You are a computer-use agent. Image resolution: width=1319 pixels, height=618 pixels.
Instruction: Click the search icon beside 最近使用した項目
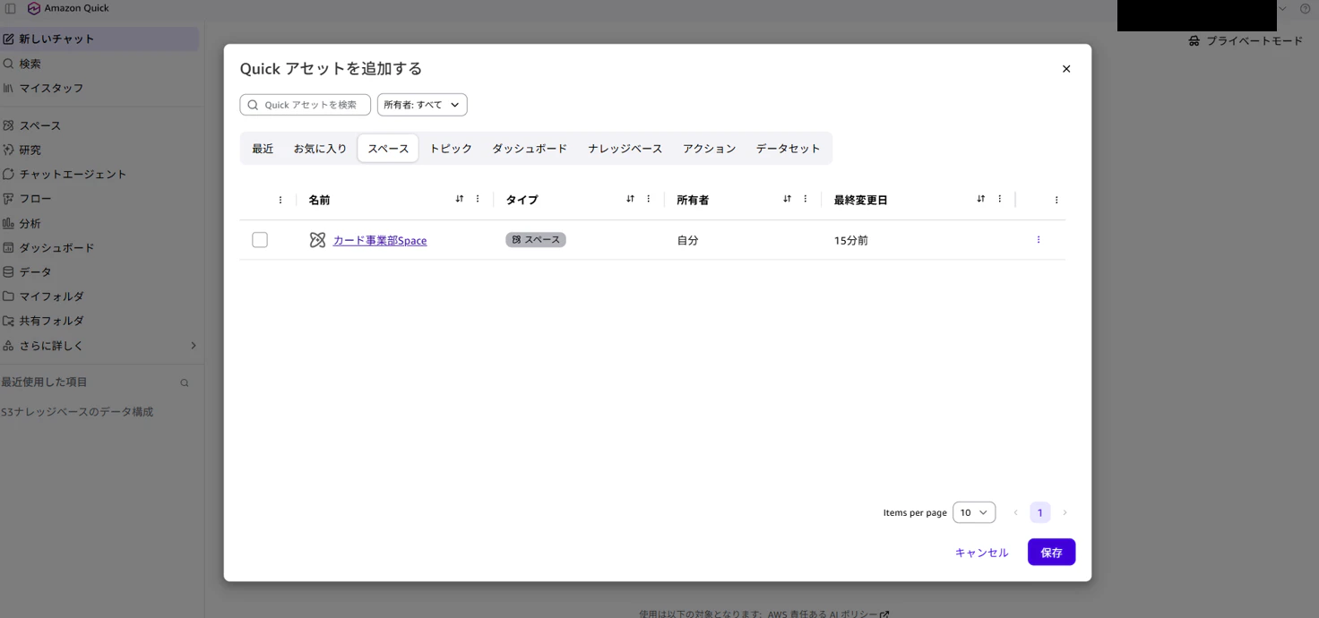coord(185,383)
